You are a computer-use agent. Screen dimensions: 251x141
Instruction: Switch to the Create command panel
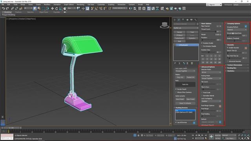(175, 20)
